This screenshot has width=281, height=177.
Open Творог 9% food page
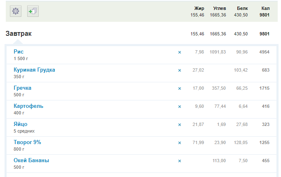[x=27, y=142]
